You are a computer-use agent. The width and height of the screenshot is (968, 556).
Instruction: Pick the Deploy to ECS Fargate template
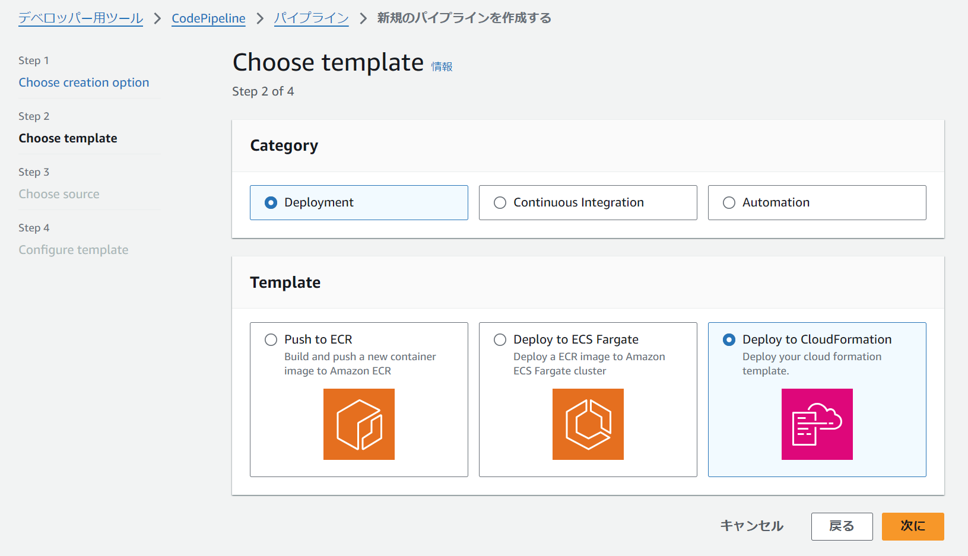tap(500, 340)
